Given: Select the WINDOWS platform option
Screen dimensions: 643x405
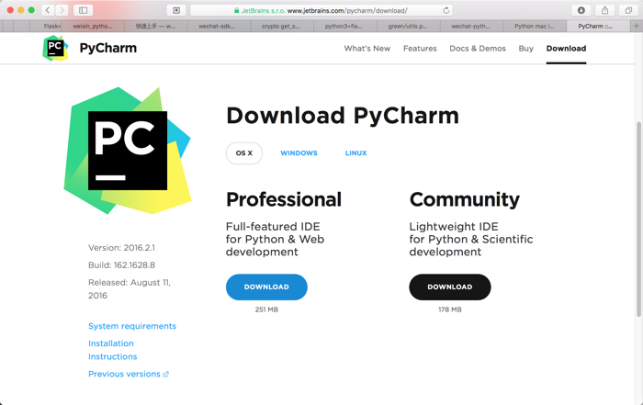Looking at the screenshot, I should (x=299, y=152).
